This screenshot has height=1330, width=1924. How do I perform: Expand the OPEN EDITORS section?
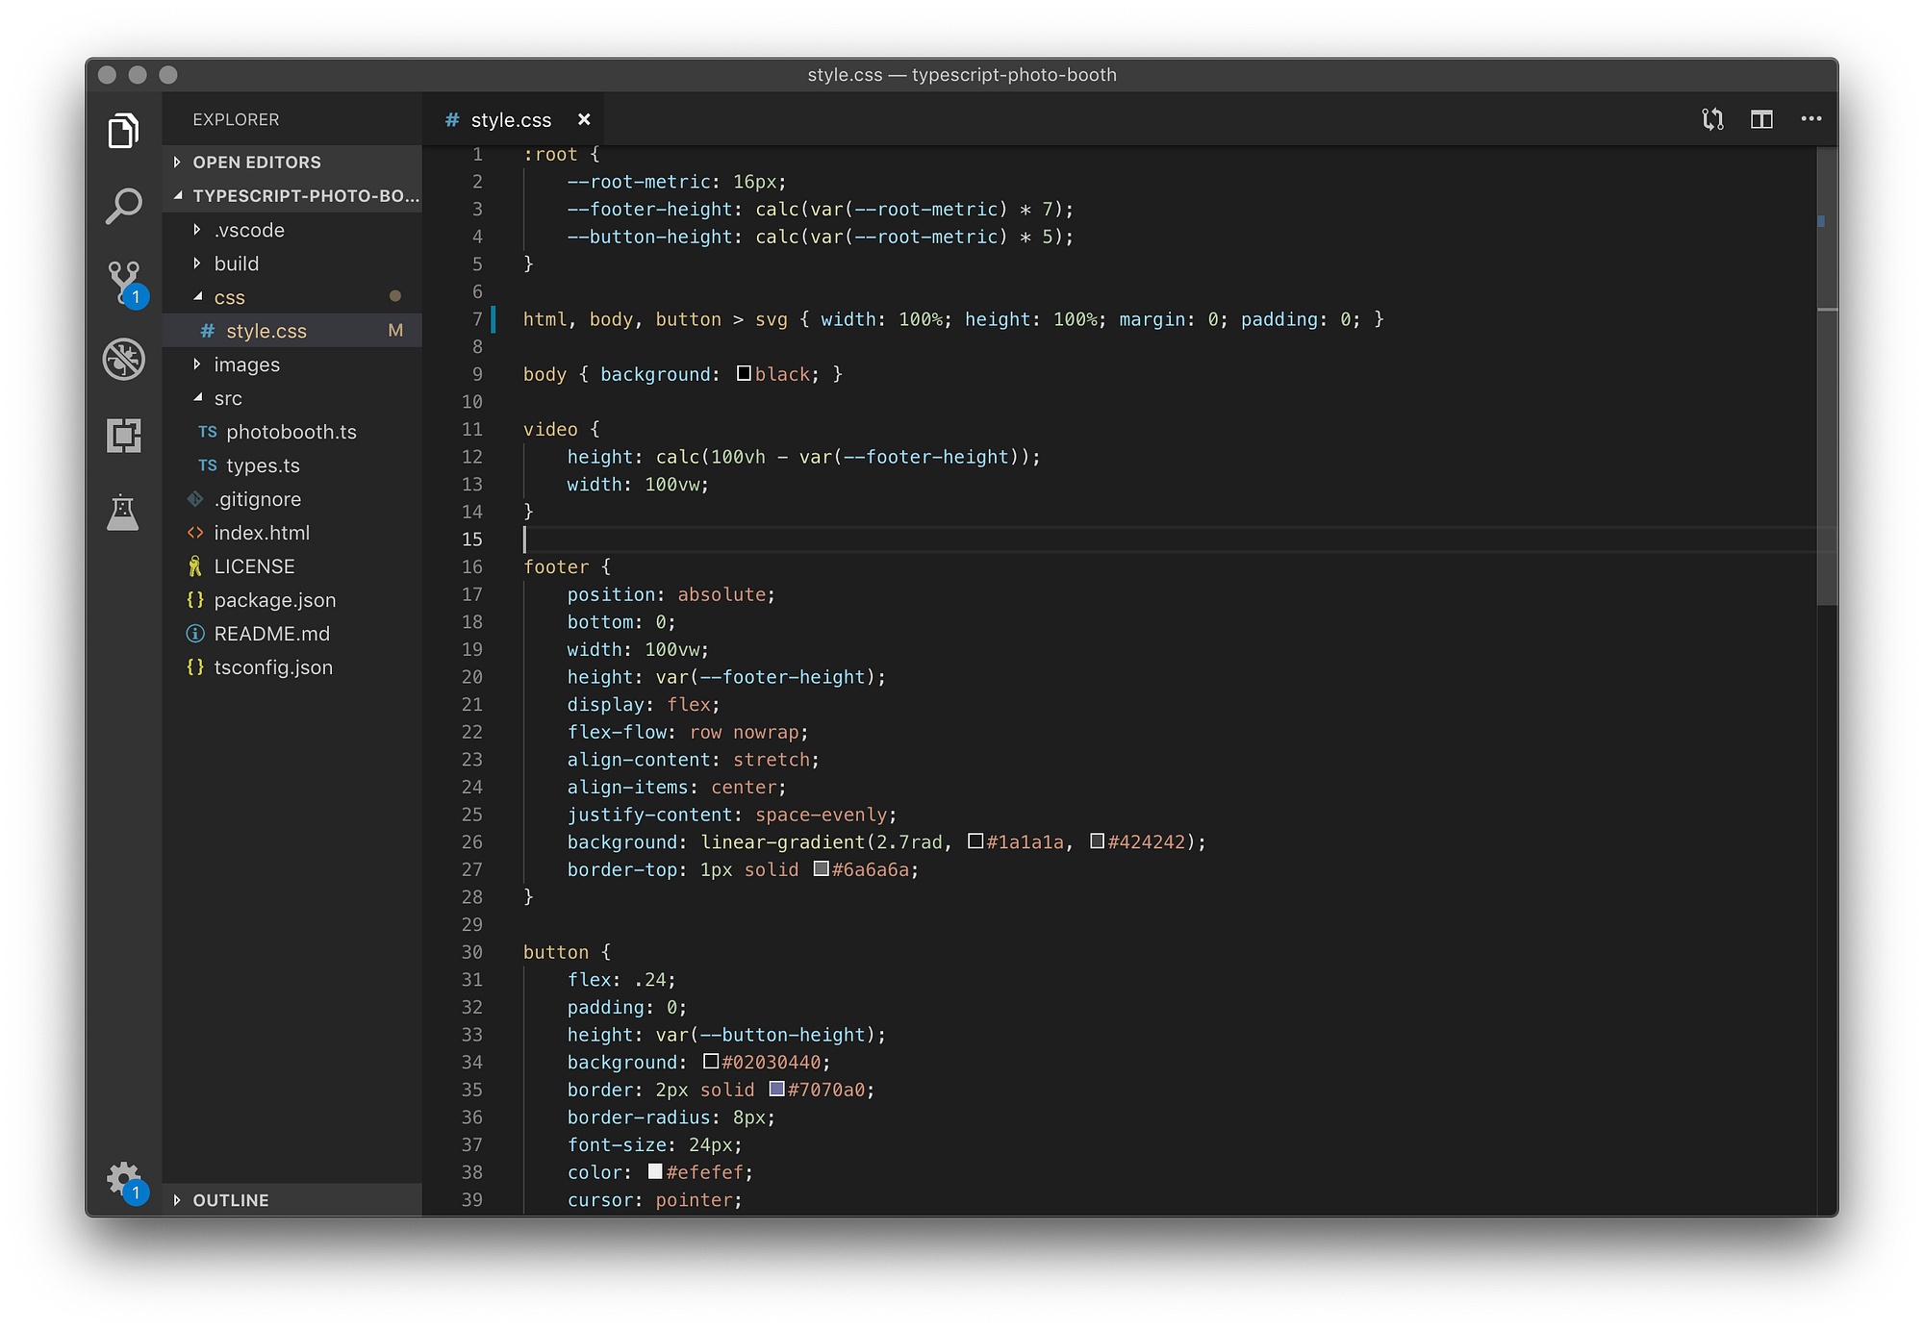(x=256, y=163)
